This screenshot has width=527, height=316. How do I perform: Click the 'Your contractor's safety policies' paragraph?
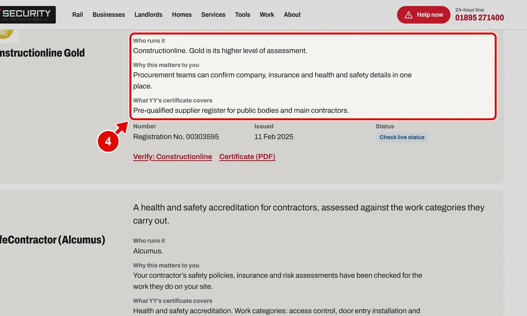coord(277,281)
